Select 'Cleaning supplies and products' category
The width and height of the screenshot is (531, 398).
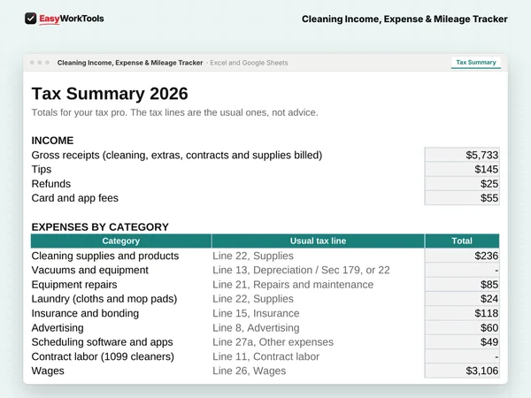coord(105,256)
